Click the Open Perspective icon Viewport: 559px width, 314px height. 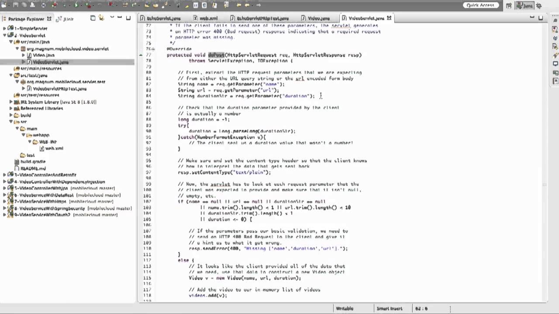tap(509, 5)
